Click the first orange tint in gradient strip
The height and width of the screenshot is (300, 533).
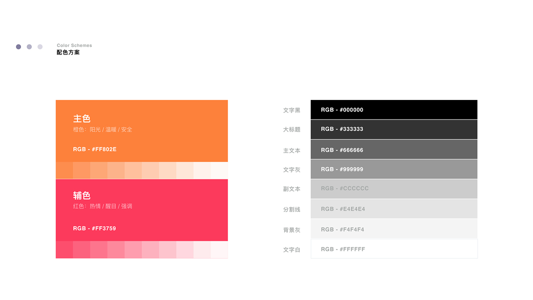(64, 170)
